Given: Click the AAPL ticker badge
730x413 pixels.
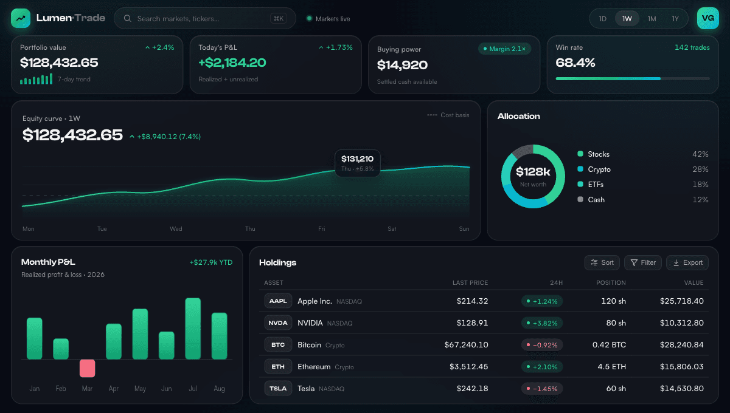Looking at the screenshot, I should (278, 301).
